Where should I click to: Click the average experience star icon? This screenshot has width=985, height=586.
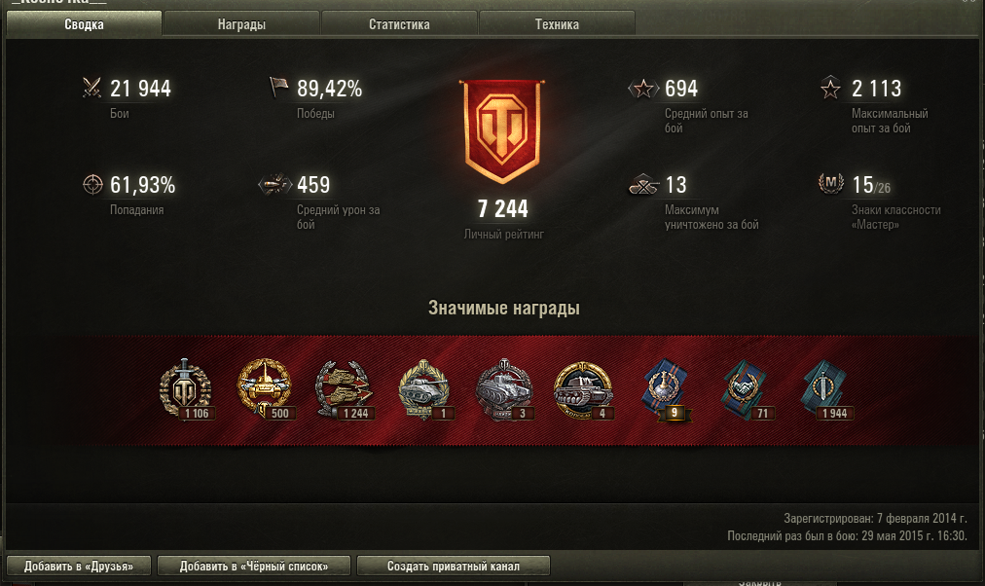643,89
